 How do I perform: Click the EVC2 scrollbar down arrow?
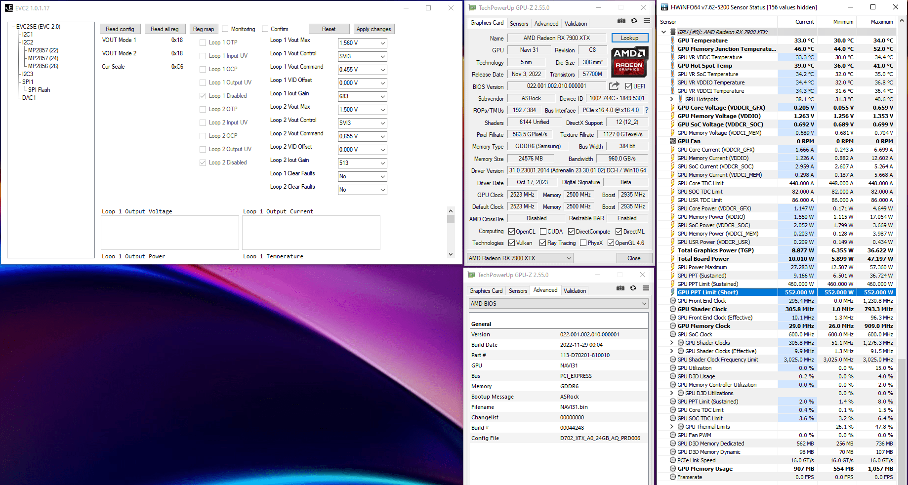click(451, 254)
